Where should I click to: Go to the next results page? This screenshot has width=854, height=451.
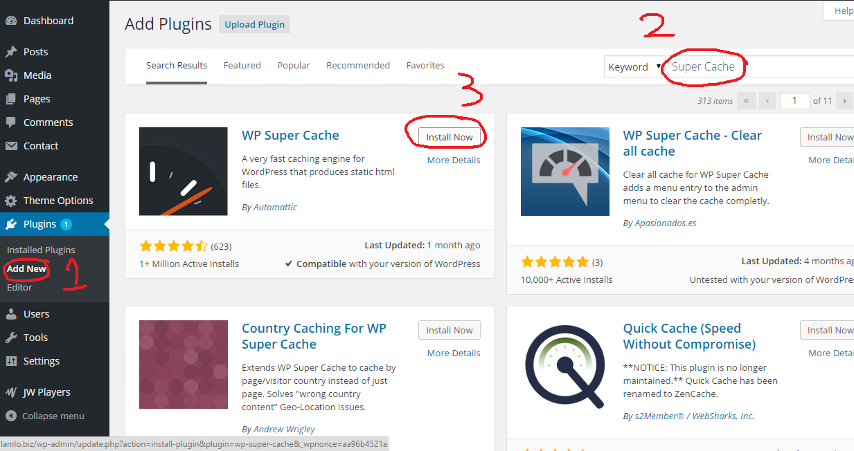click(844, 101)
